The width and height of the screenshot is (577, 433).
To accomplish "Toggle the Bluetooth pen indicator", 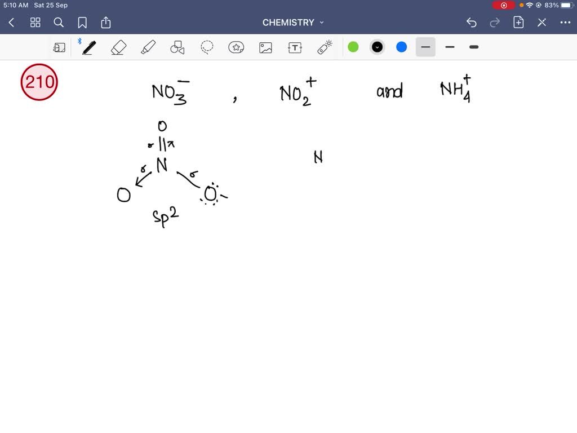I will click(80, 41).
